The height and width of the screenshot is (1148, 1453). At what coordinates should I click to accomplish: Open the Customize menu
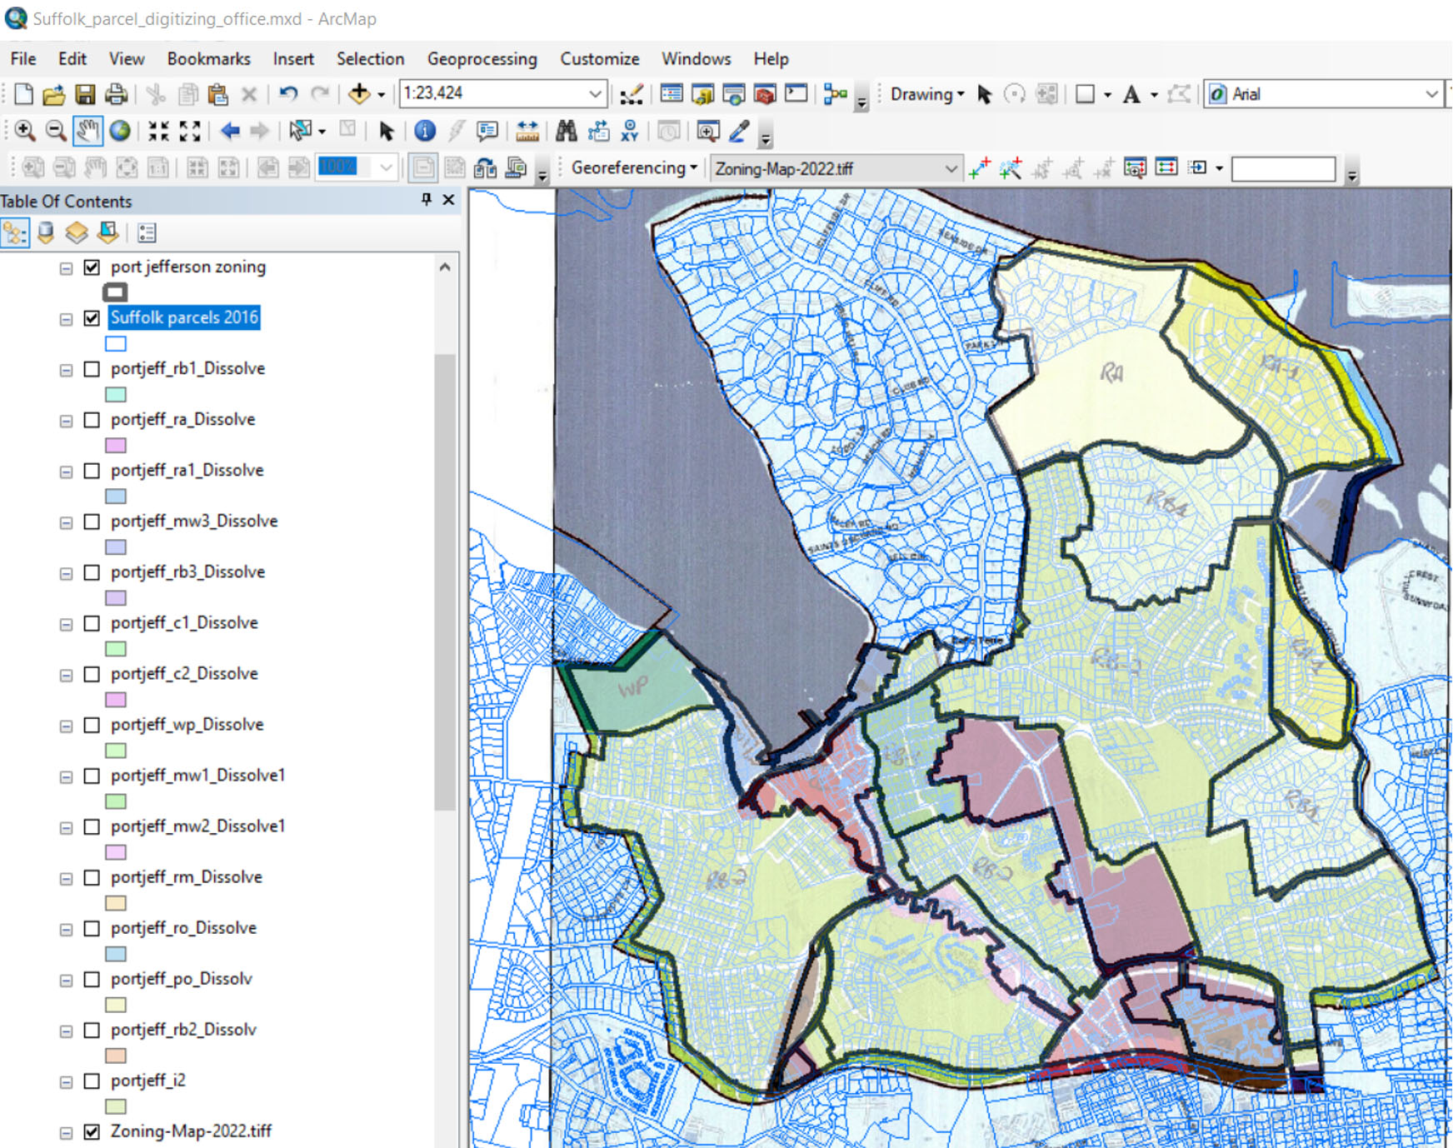600,59
